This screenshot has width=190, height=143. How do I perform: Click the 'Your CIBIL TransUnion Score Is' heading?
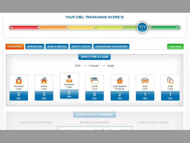(94, 17)
